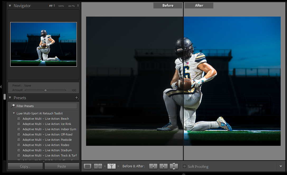Switch to Loupe view mode
287x175 pixels.
(88, 166)
